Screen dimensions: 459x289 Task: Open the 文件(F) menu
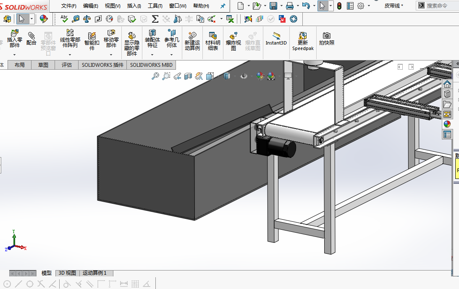[69, 6]
